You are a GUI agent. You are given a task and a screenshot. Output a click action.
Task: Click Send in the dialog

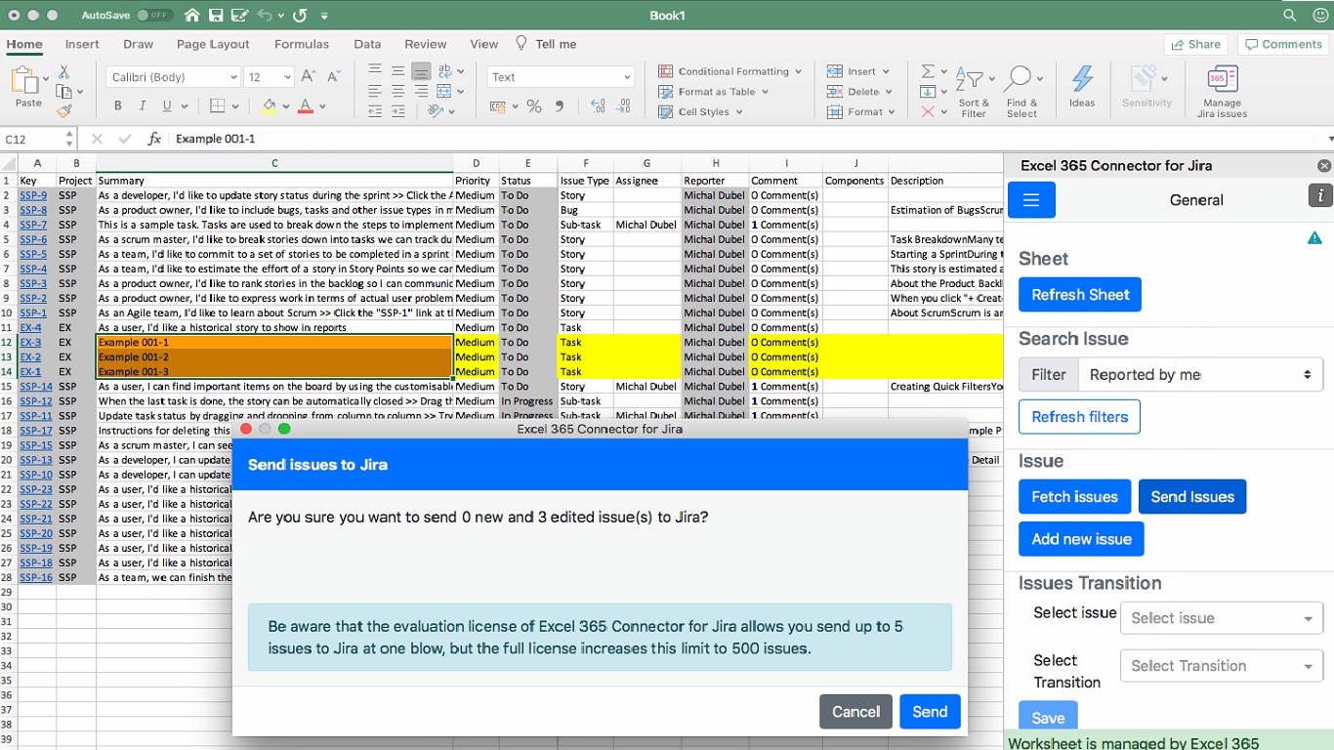click(x=930, y=712)
